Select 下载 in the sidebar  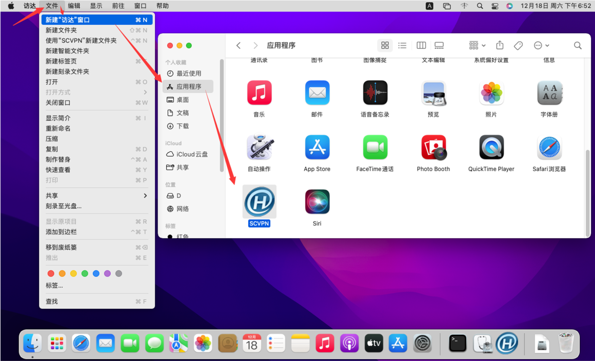[x=188, y=126]
